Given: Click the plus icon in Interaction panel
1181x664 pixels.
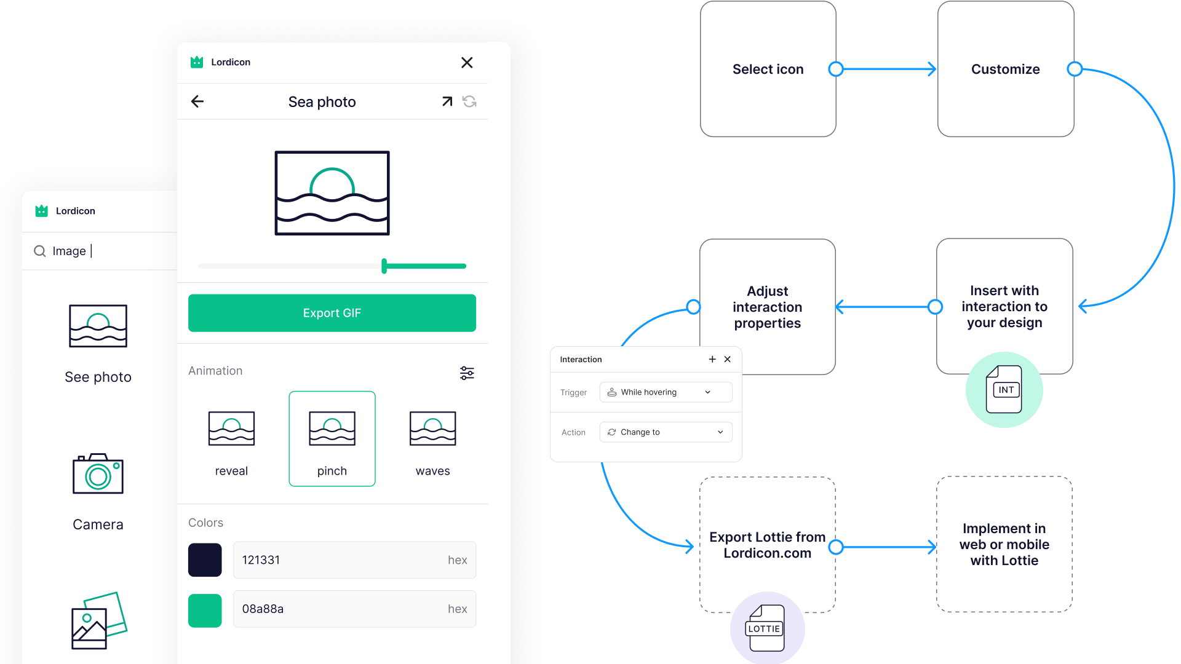Looking at the screenshot, I should pos(712,359).
